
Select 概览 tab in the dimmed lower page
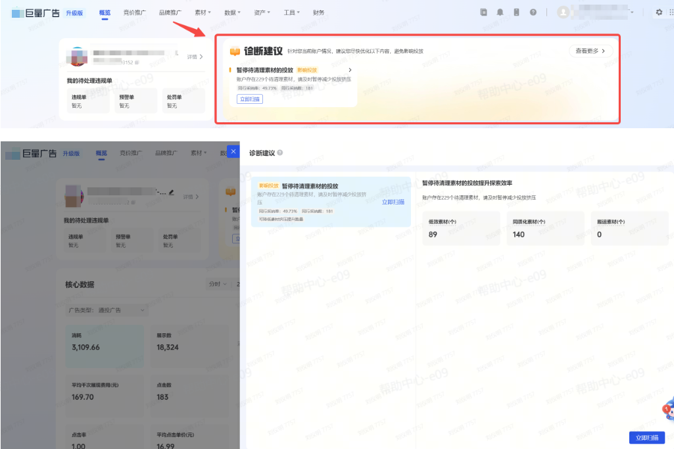(101, 153)
